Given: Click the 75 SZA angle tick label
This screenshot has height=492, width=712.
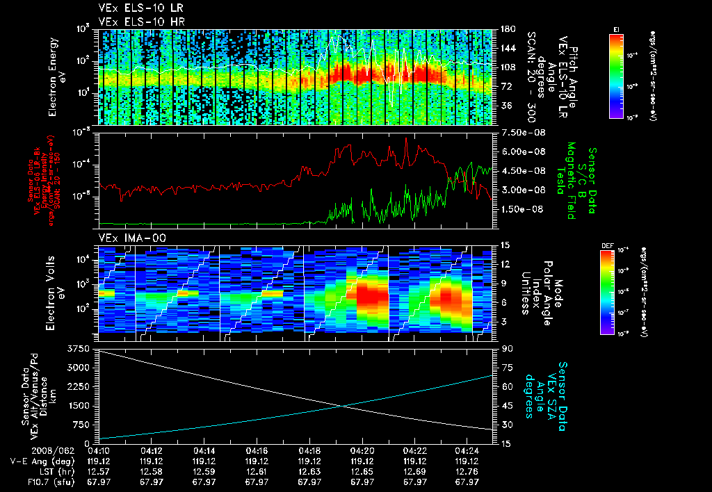Looking at the screenshot, I should (x=506, y=368).
